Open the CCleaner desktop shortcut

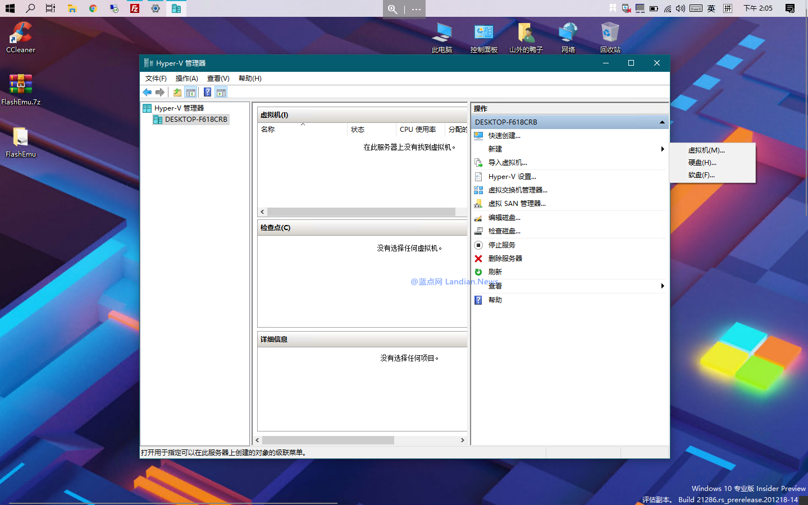tap(21, 38)
